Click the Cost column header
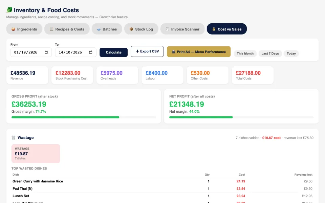 pyautogui.click(x=242, y=175)
